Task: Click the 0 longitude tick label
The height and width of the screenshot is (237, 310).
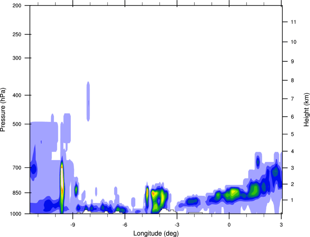Action: [229, 225]
